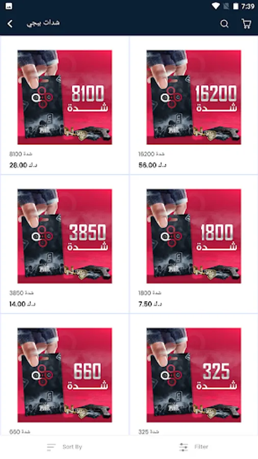Open the 1800 شدة product image
Viewport: 258px width, 459px height.
(x=194, y=236)
